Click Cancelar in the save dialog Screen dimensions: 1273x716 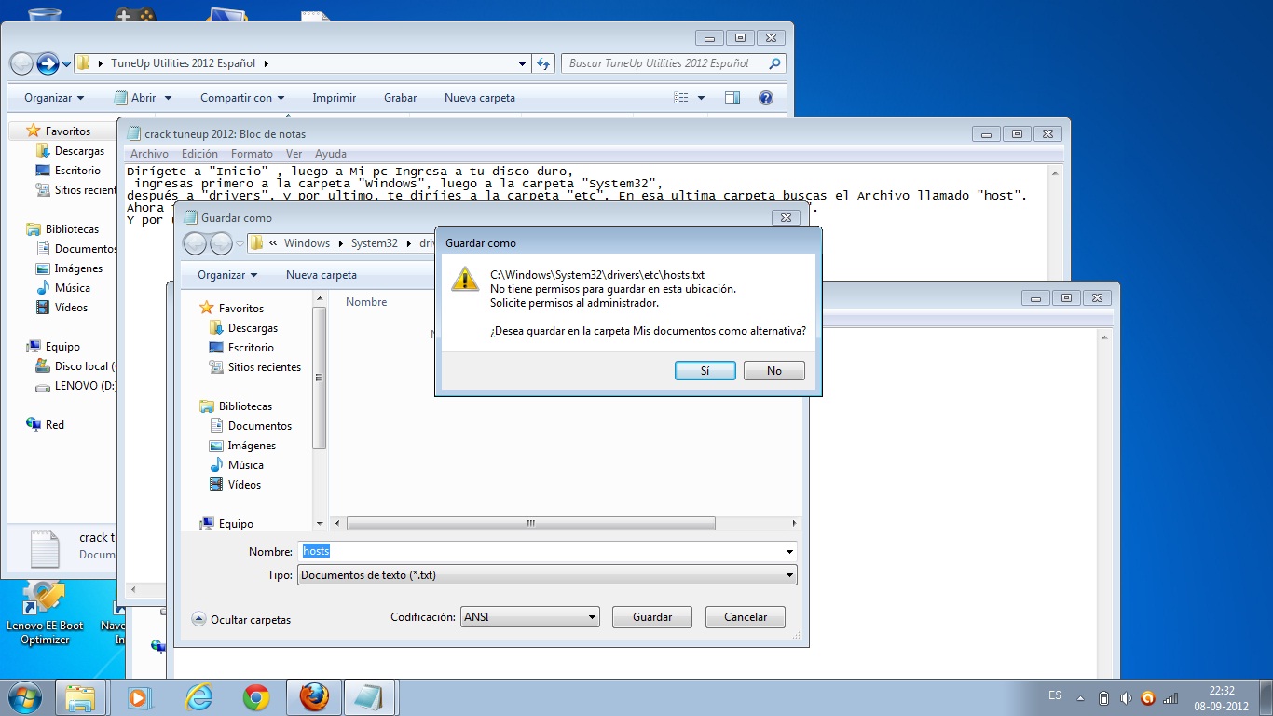[746, 617]
